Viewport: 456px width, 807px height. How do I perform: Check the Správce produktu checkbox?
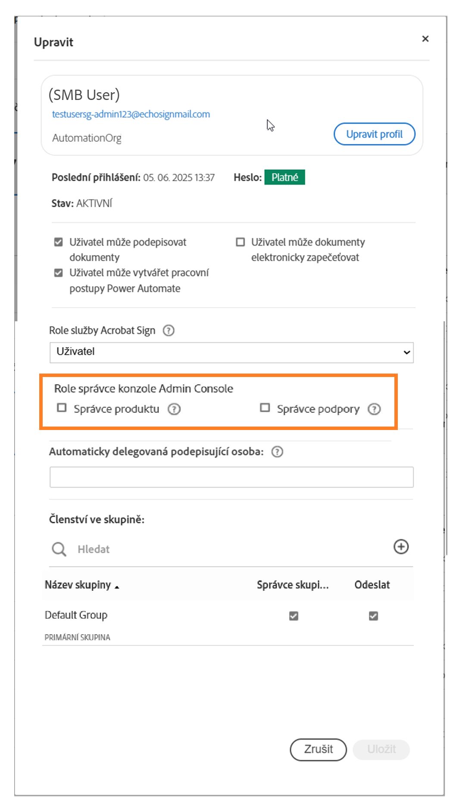pos(62,408)
